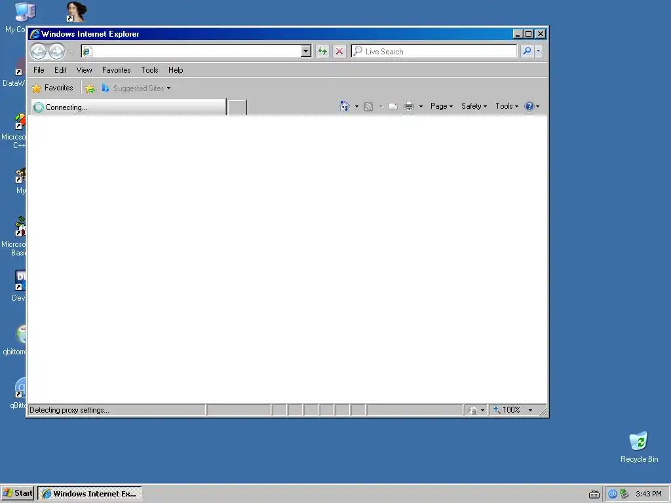
Task: Open the Tools menu in menu bar
Action: click(150, 70)
